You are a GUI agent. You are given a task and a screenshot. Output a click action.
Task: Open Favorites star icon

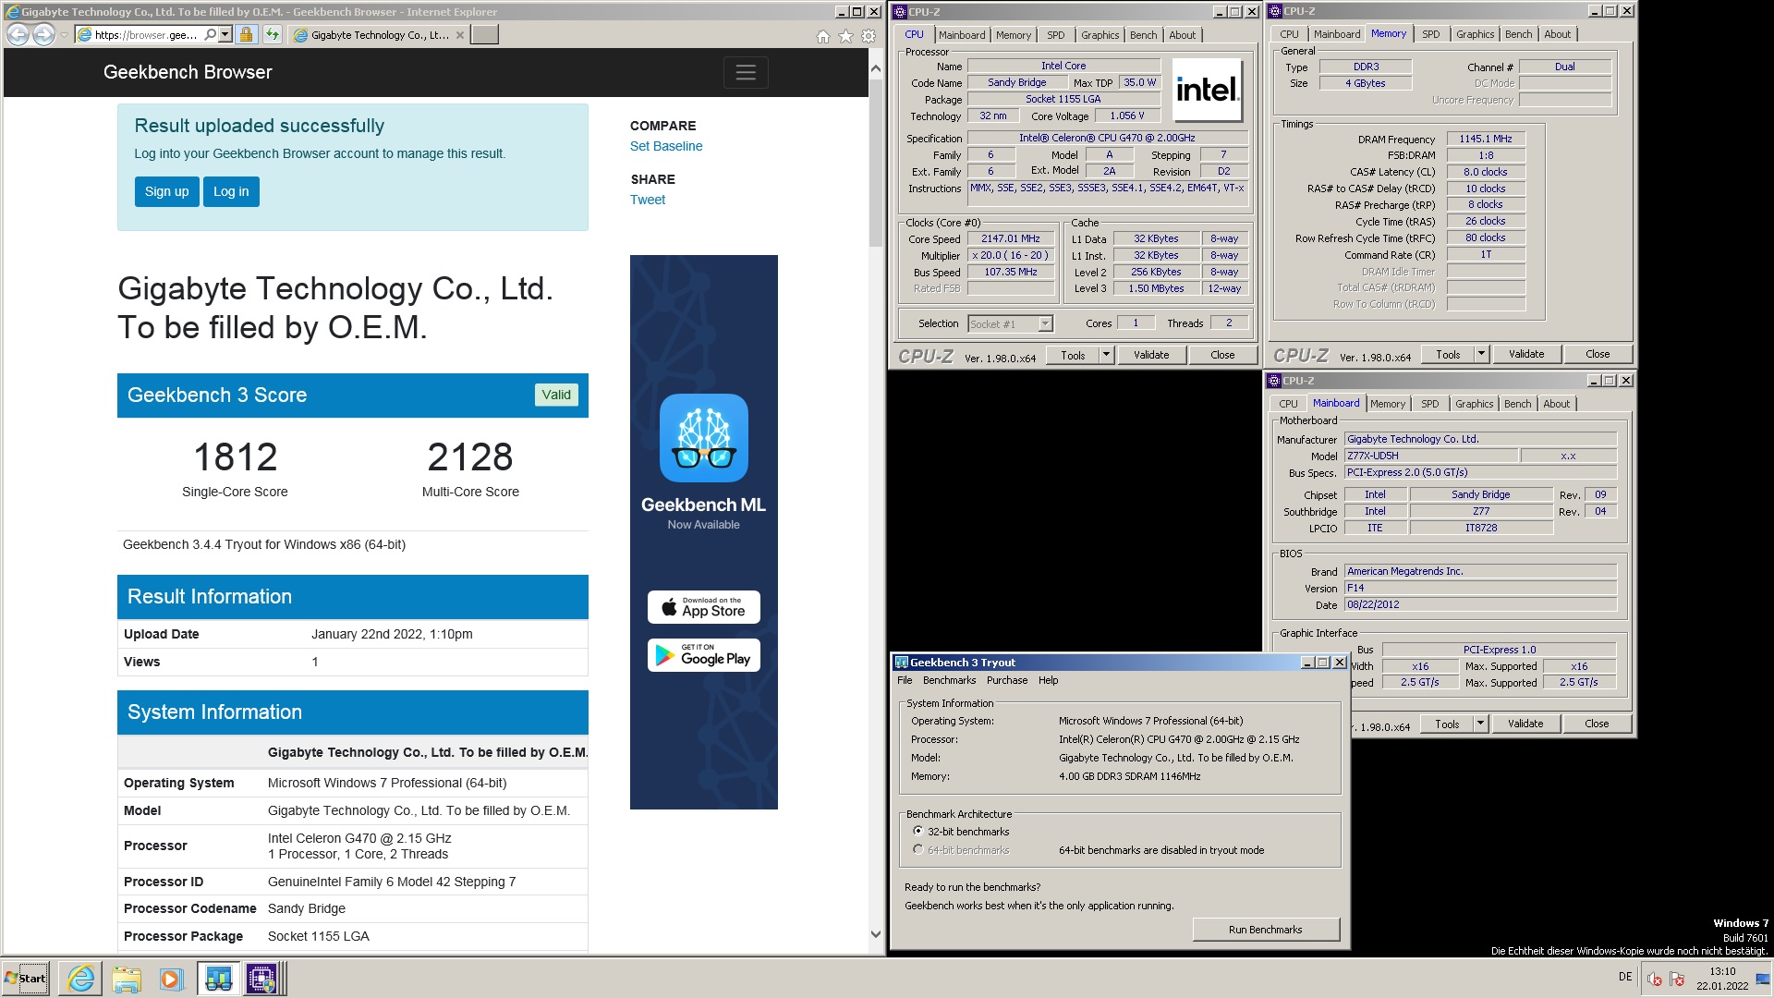coord(845,36)
